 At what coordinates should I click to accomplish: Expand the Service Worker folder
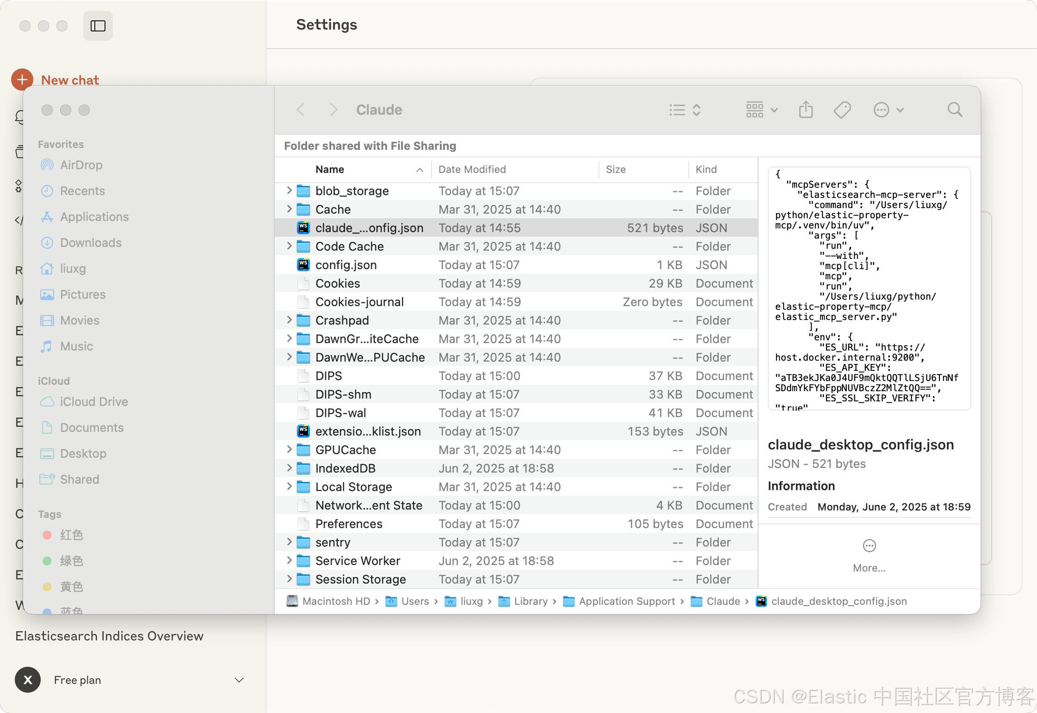(289, 560)
